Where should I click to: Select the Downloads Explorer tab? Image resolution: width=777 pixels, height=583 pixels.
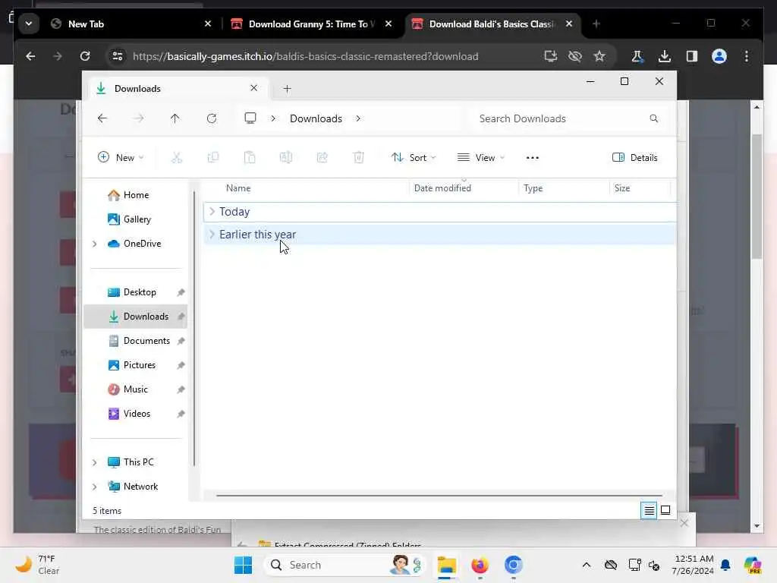178,89
